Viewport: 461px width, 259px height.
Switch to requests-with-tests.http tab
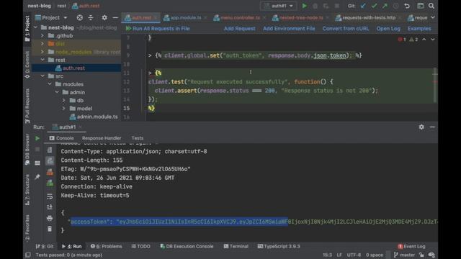[x=369, y=17]
